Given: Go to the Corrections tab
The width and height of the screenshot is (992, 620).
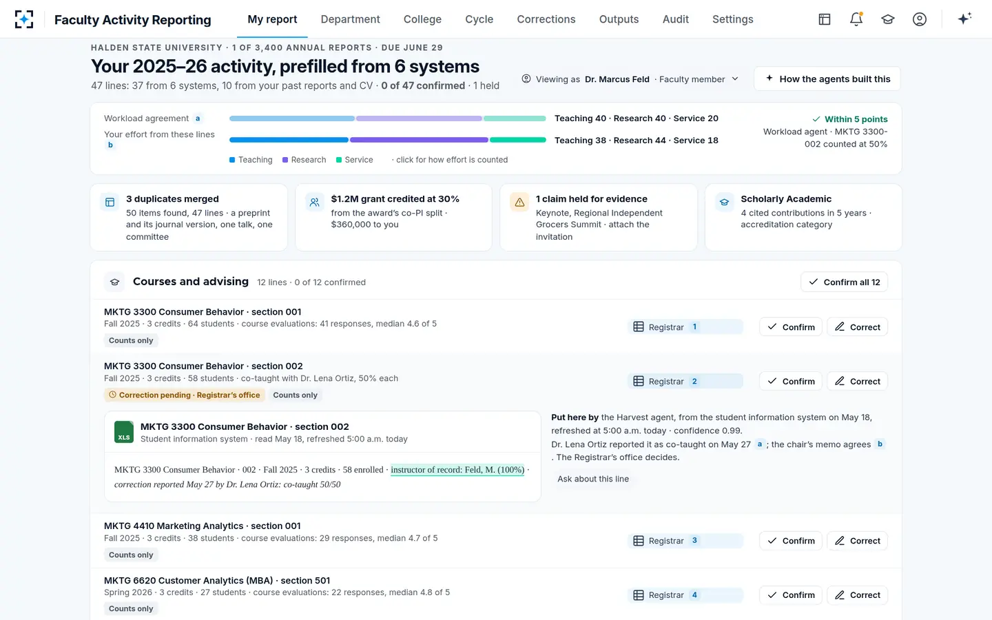Looking at the screenshot, I should pos(546,19).
